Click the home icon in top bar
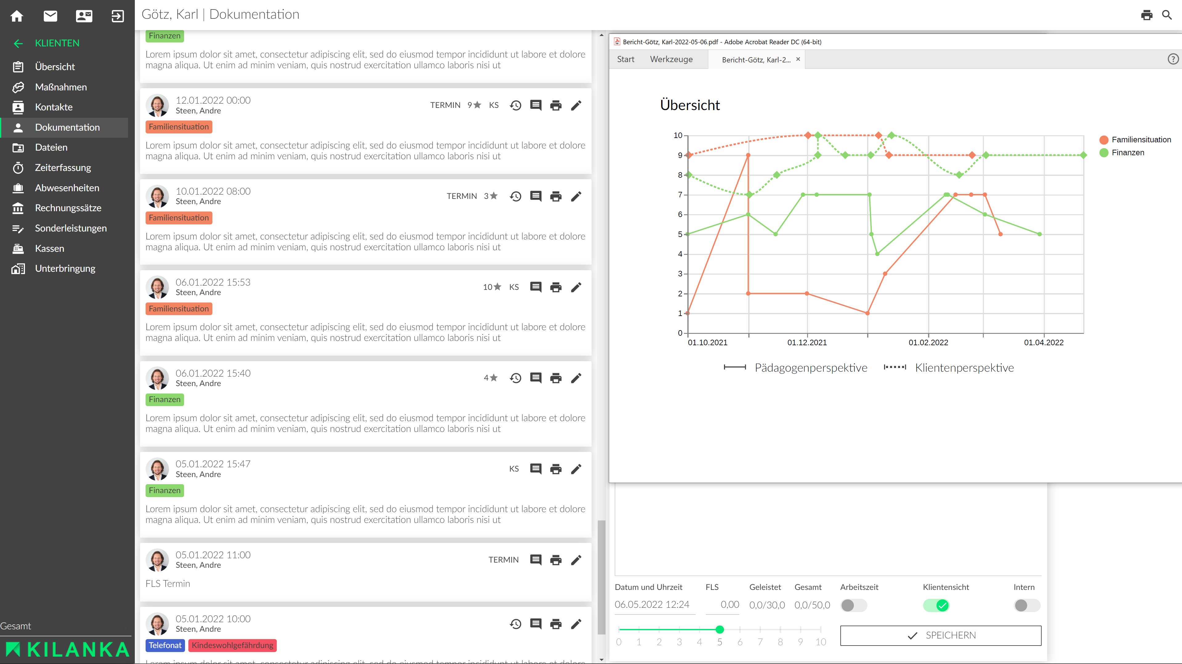 tap(17, 16)
